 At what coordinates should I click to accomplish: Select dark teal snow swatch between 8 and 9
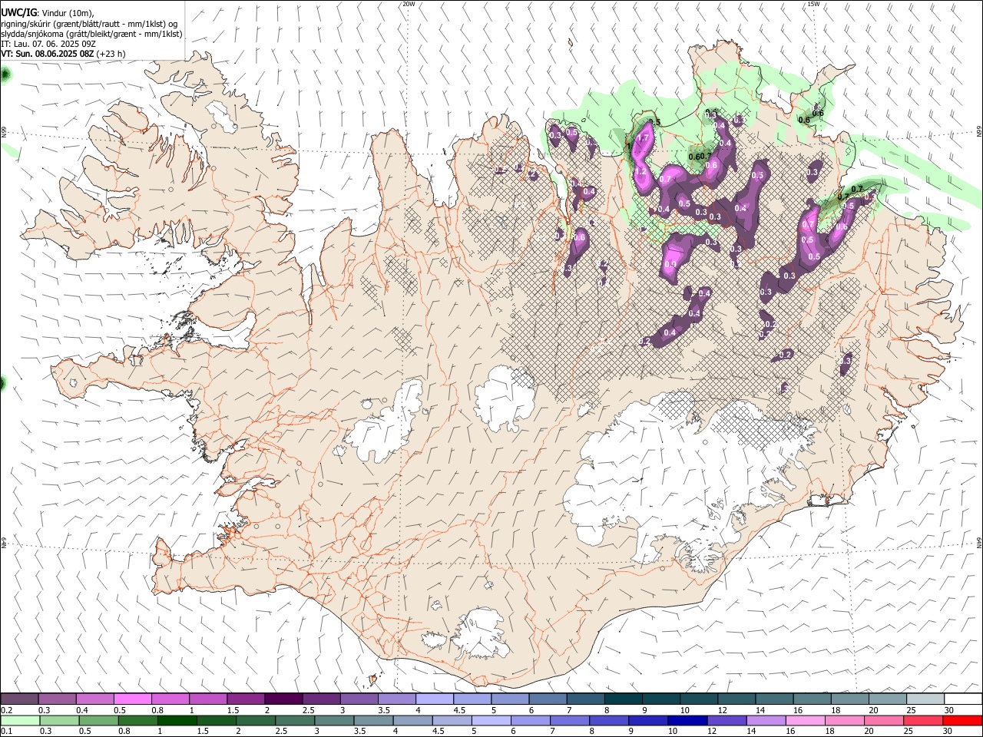point(624,699)
